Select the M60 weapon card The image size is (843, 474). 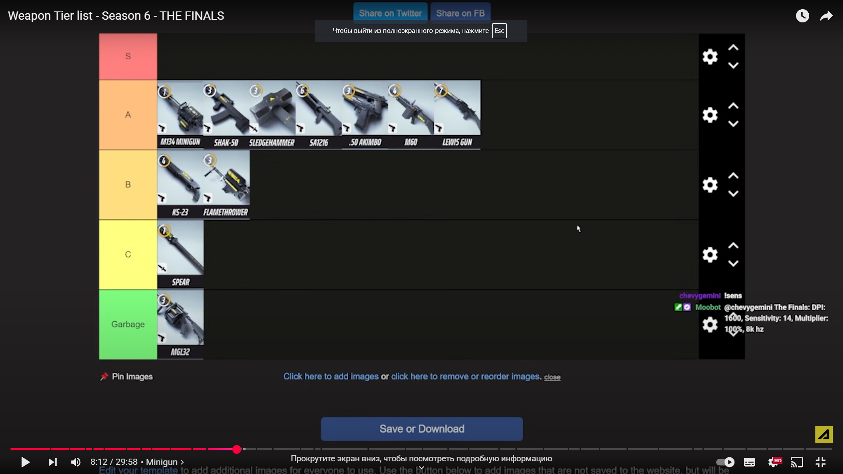(x=411, y=115)
